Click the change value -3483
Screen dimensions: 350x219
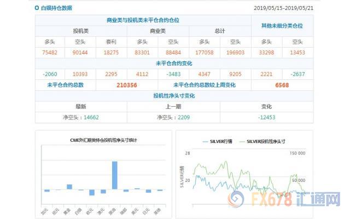coord(173,74)
